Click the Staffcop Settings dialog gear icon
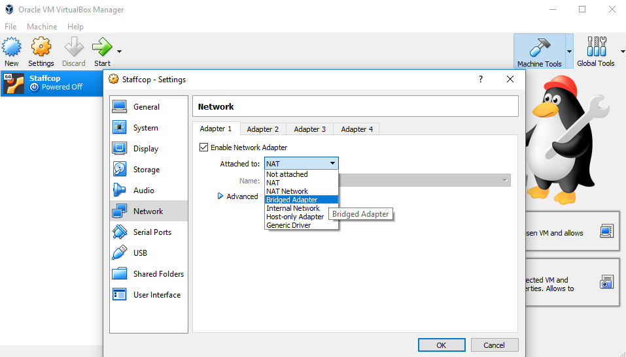 click(114, 79)
